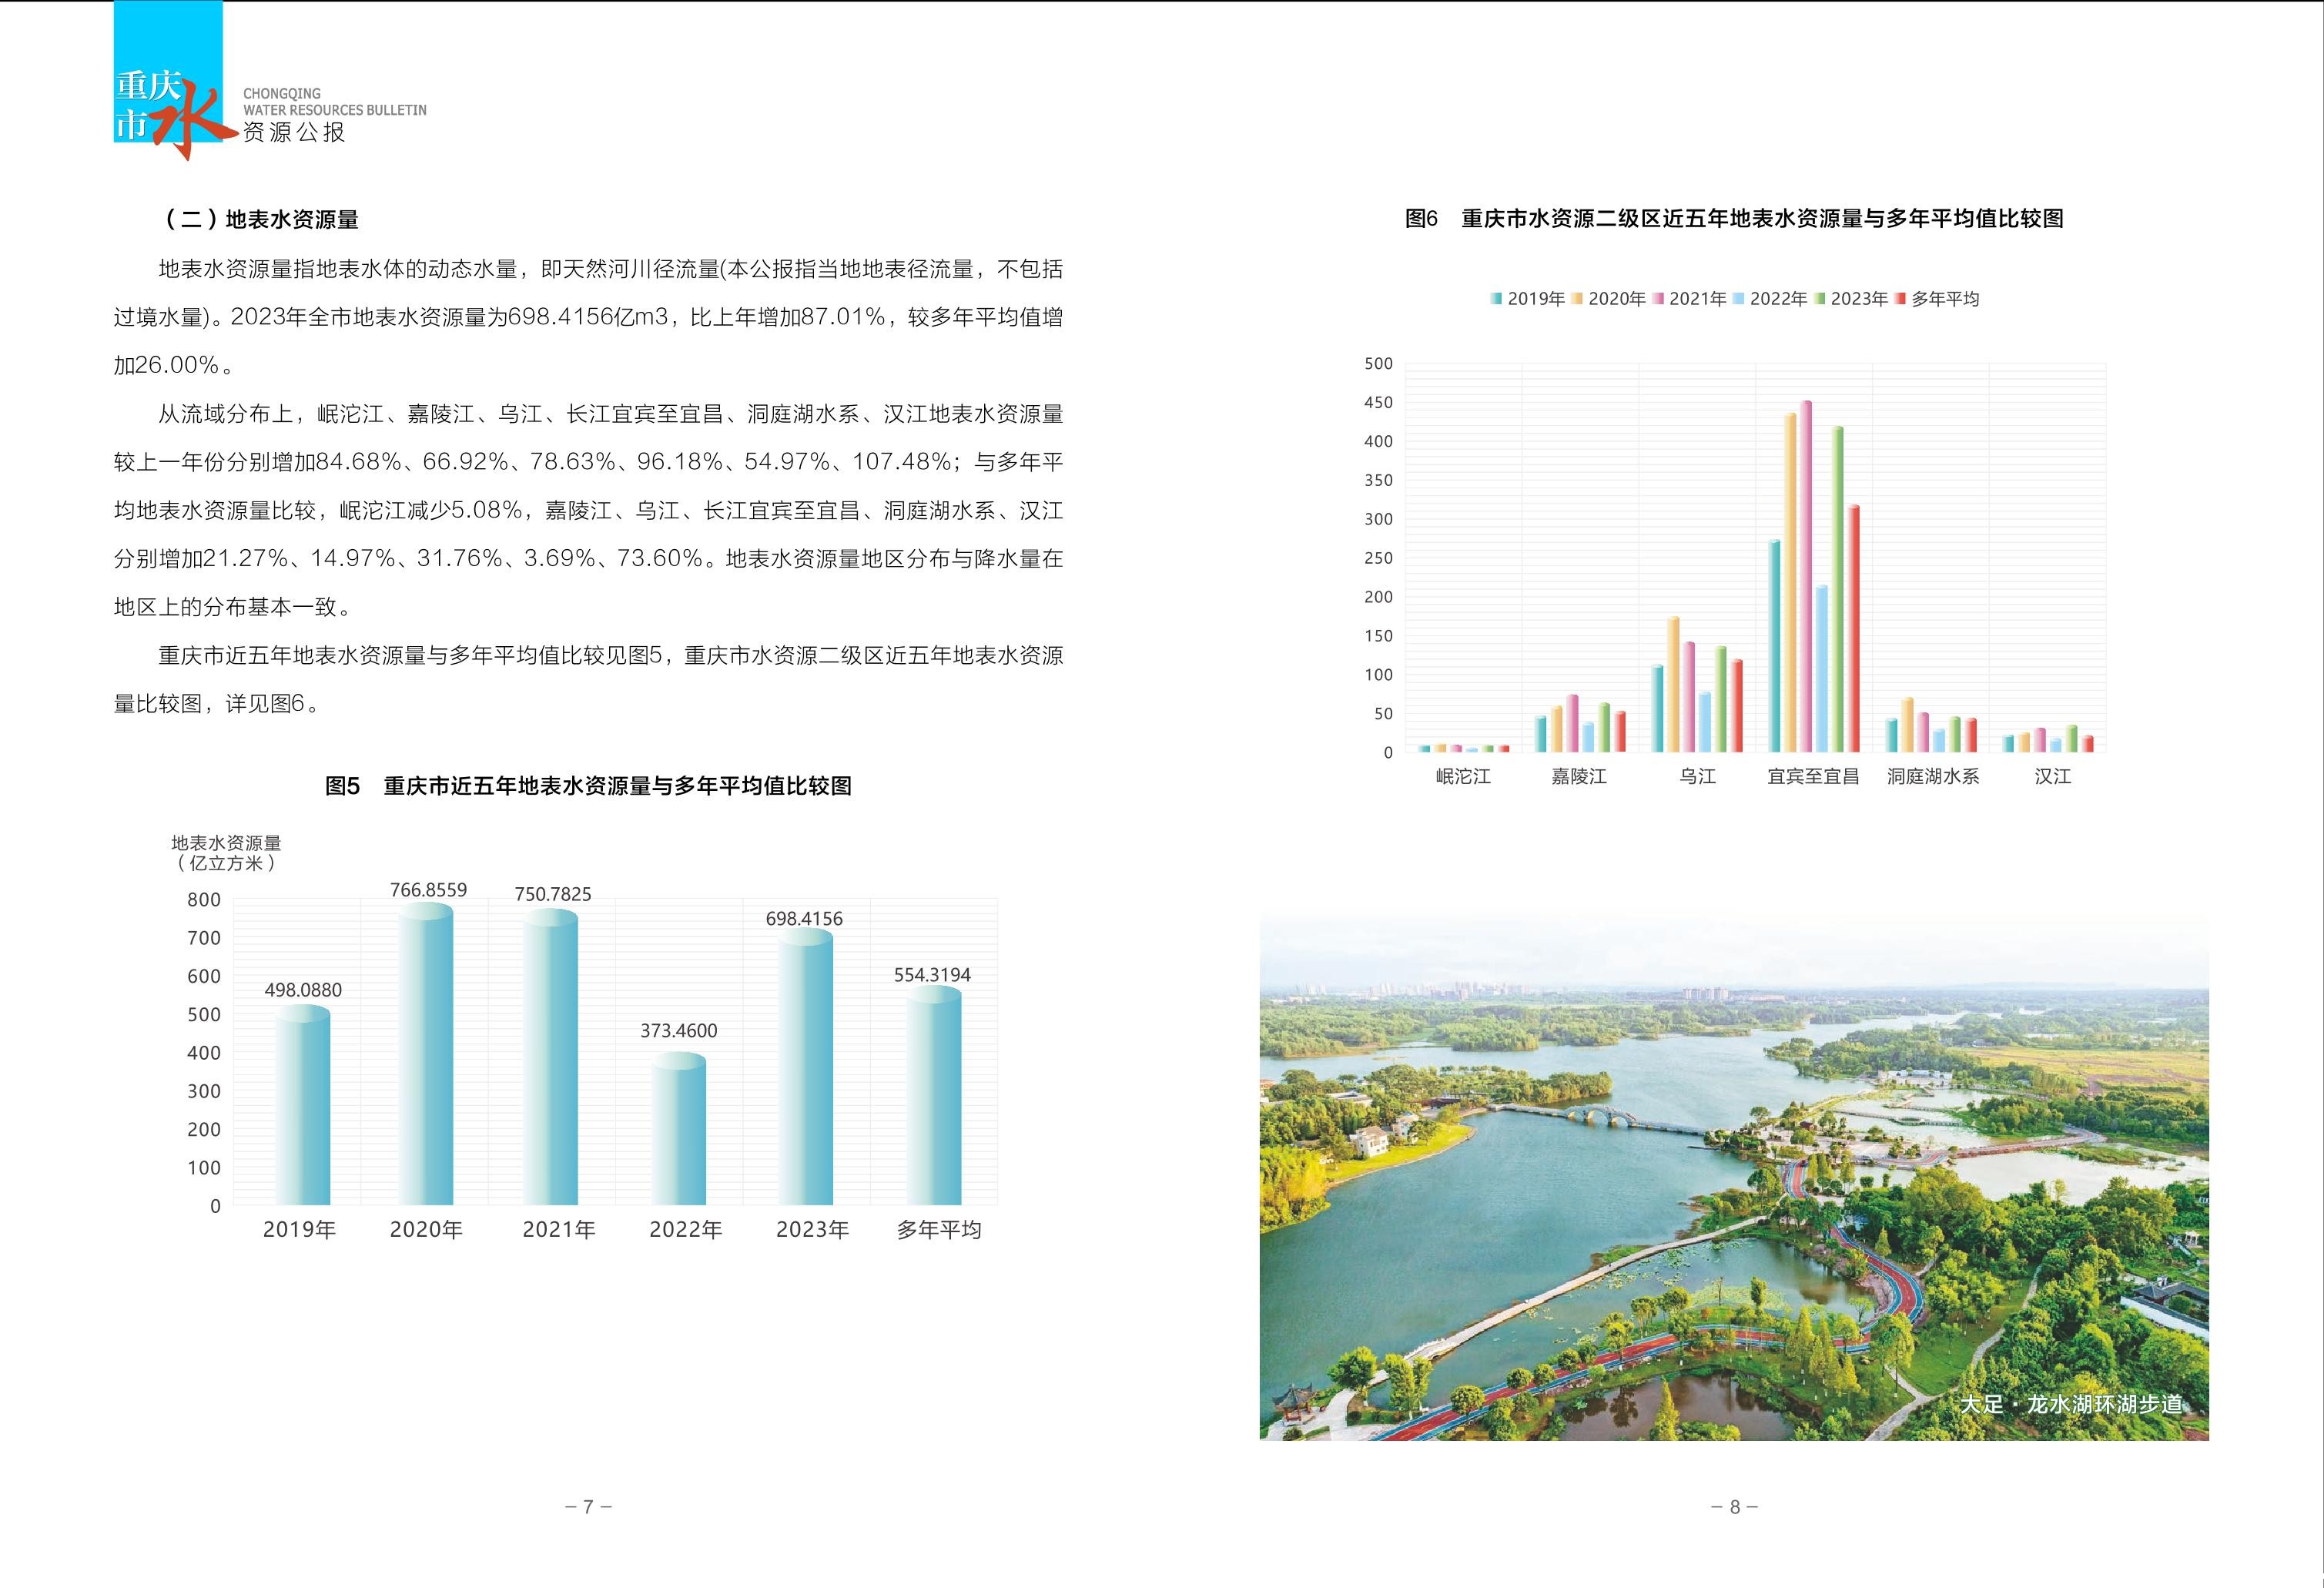The image size is (2324, 1588).
Task: Click page number 7 footer
Action: (x=588, y=1507)
